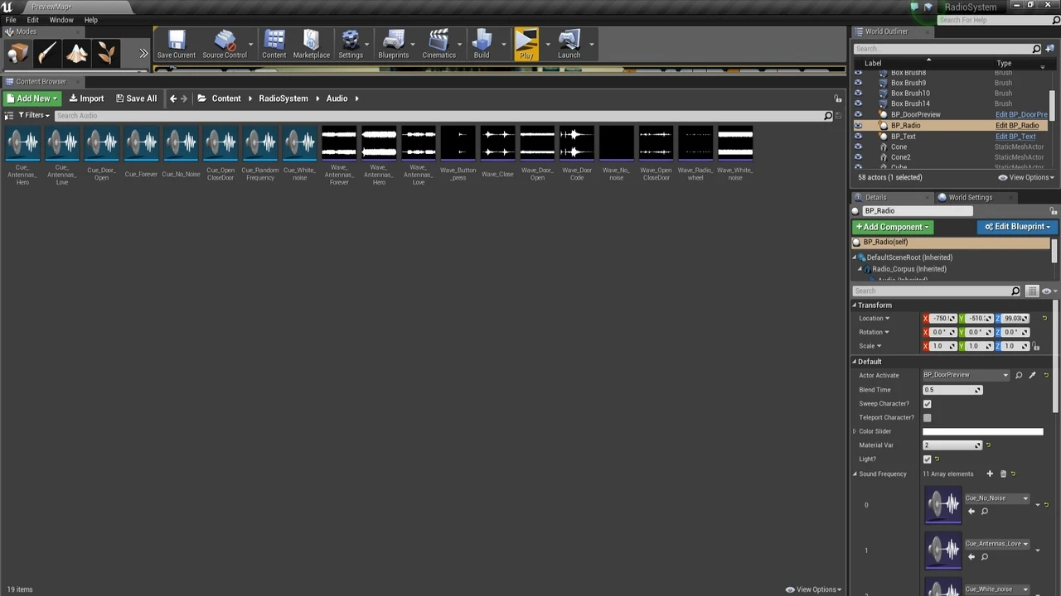Image resolution: width=1061 pixels, height=596 pixels.
Task: Select the Cue_Door_Open audio asset thumbnail
Action: [101, 144]
